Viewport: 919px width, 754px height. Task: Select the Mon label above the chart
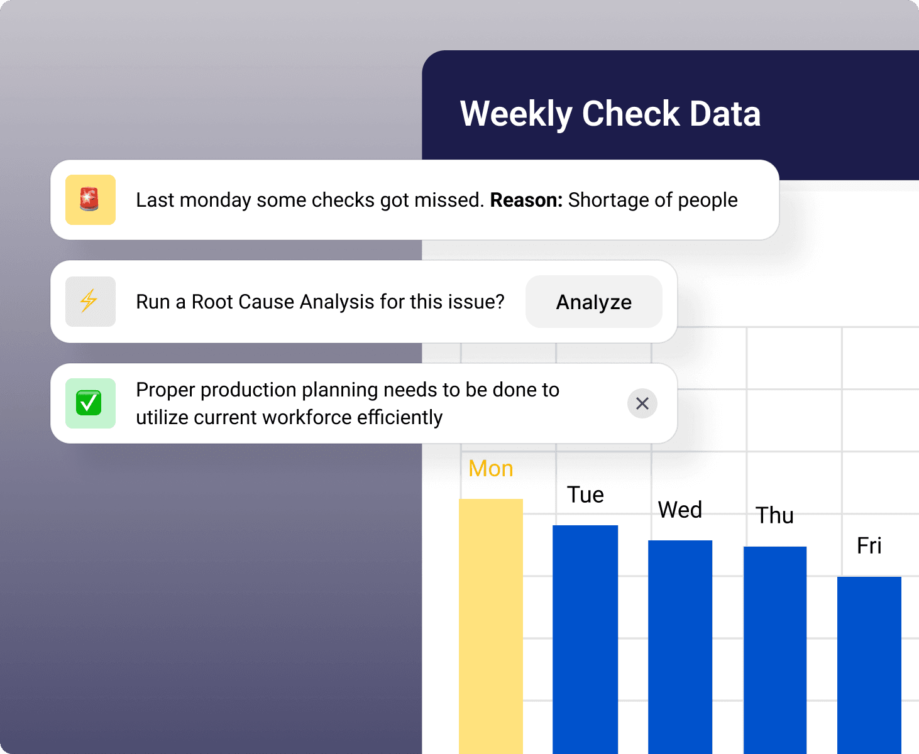(490, 468)
